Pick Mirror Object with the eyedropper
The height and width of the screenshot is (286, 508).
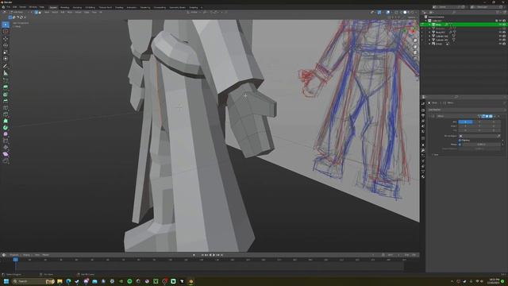point(499,136)
